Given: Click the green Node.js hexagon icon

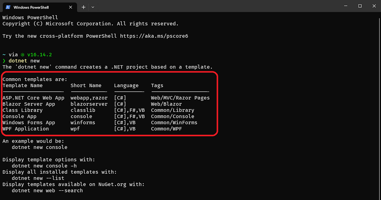Looking at the screenshot, I should click(22, 55).
